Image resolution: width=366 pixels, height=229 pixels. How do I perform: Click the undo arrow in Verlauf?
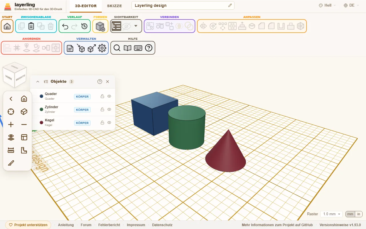65,26
